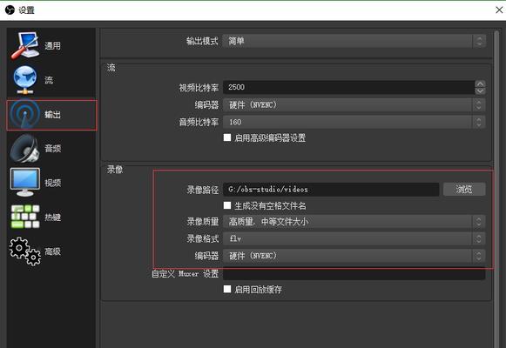506x348 pixels.
Task: Open the 音频 audio speaker icon
Action: pos(25,149)
